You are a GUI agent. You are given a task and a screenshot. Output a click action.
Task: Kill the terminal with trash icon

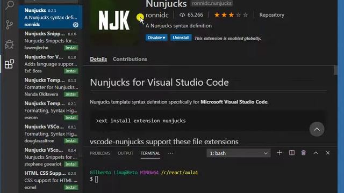[x=303, y=153]
